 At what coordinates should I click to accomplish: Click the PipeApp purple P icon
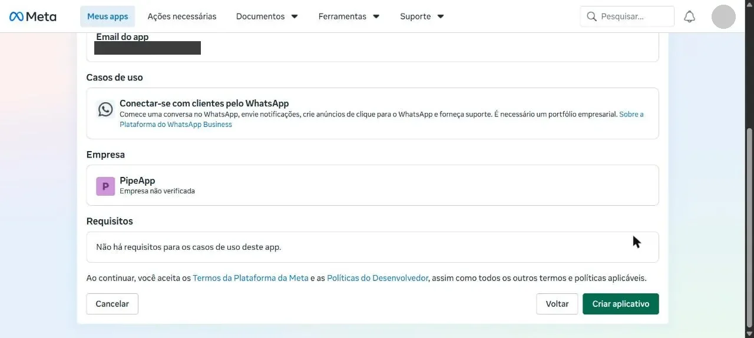click(x=105, y=186)
